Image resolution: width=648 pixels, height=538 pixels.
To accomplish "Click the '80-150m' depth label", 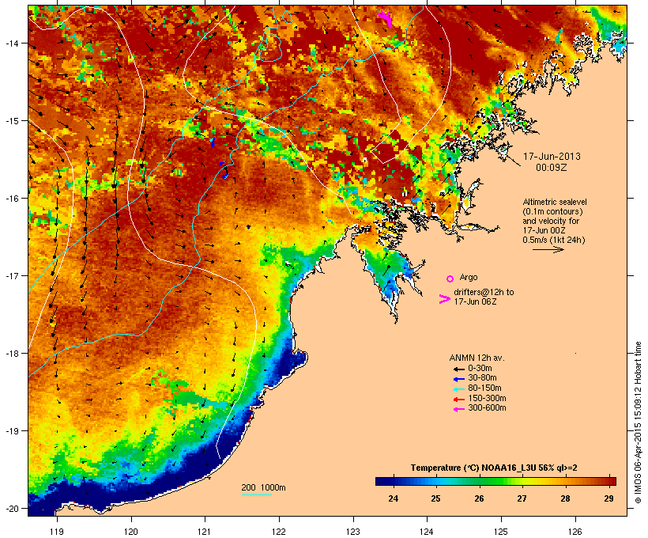I will point(484,388).
